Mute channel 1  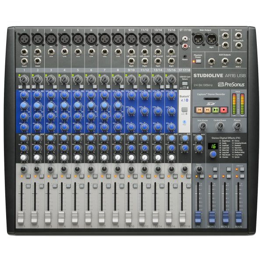pos(28,176)
